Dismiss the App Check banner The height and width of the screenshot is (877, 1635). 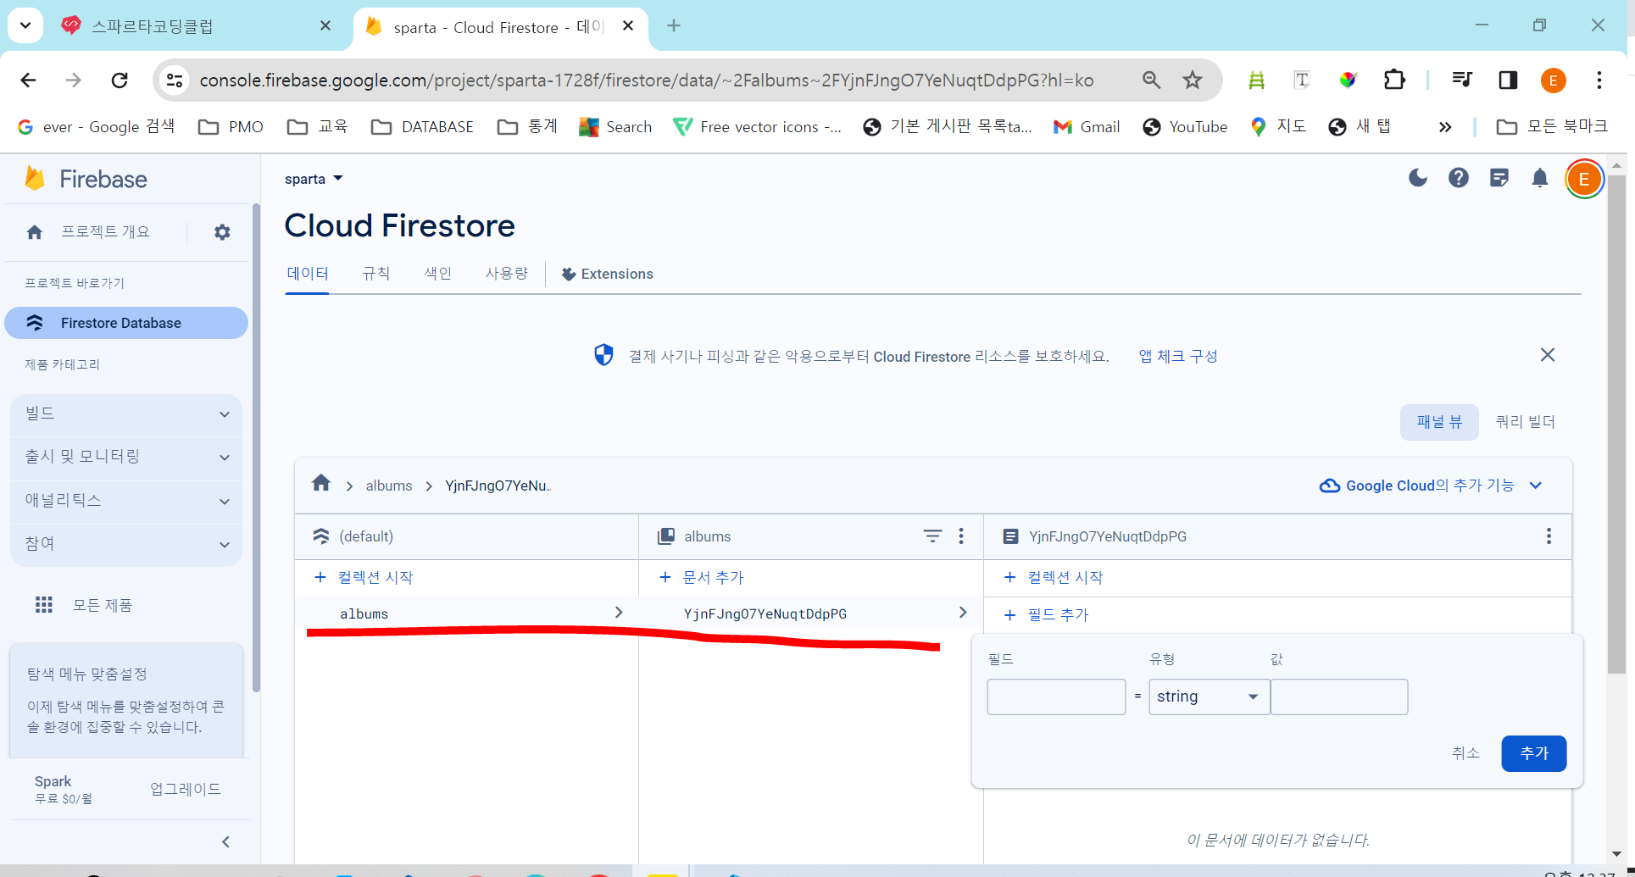(1548, 355)
